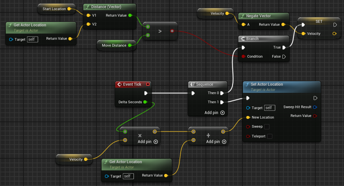This screenshot has height=186, width=344.
Task: Select the Distance (Vector) node title
Action: (106, 7)
